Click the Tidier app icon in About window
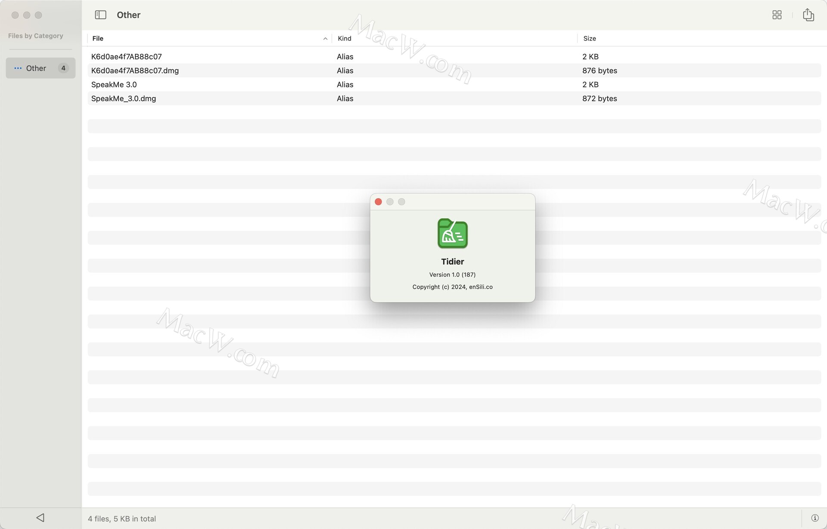The height and width of the screenshot is (529, 827). click(x=452, y=233)
